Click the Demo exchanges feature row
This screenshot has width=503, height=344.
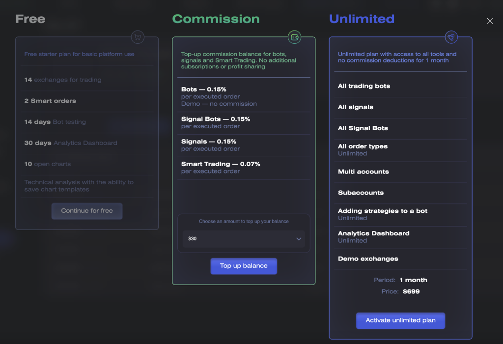pyautogui.click(x=401, y=259)
